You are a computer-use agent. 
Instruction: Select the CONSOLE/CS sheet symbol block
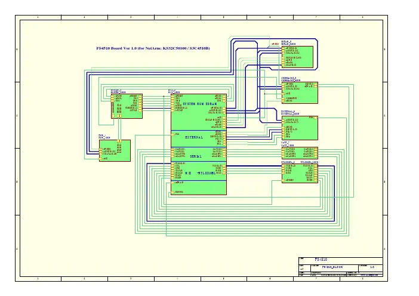click(x=300, y=92)
